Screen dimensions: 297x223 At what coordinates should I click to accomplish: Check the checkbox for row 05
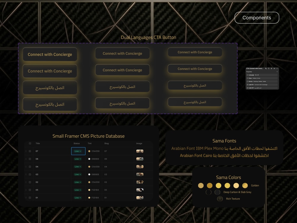[30, 190]
